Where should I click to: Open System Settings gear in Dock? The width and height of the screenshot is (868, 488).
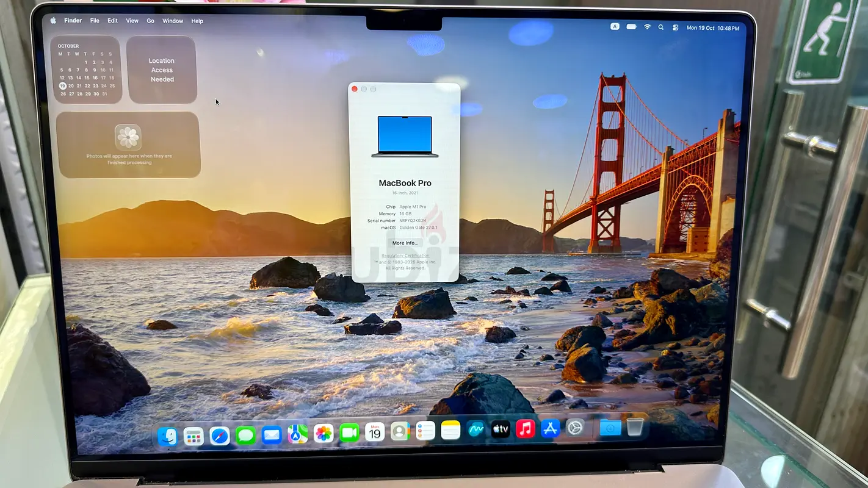[575, 428]
